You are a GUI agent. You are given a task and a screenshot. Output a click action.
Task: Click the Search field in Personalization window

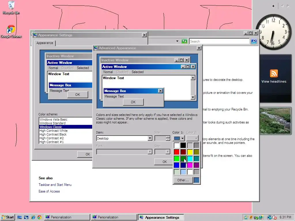pos(219,41)
